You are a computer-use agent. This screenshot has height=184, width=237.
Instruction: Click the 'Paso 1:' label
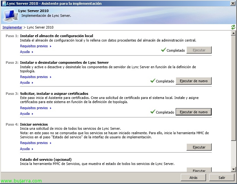point(12,36)
